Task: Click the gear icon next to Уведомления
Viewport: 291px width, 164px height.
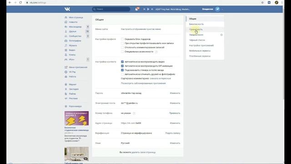Action: click(x=221, y=35)
